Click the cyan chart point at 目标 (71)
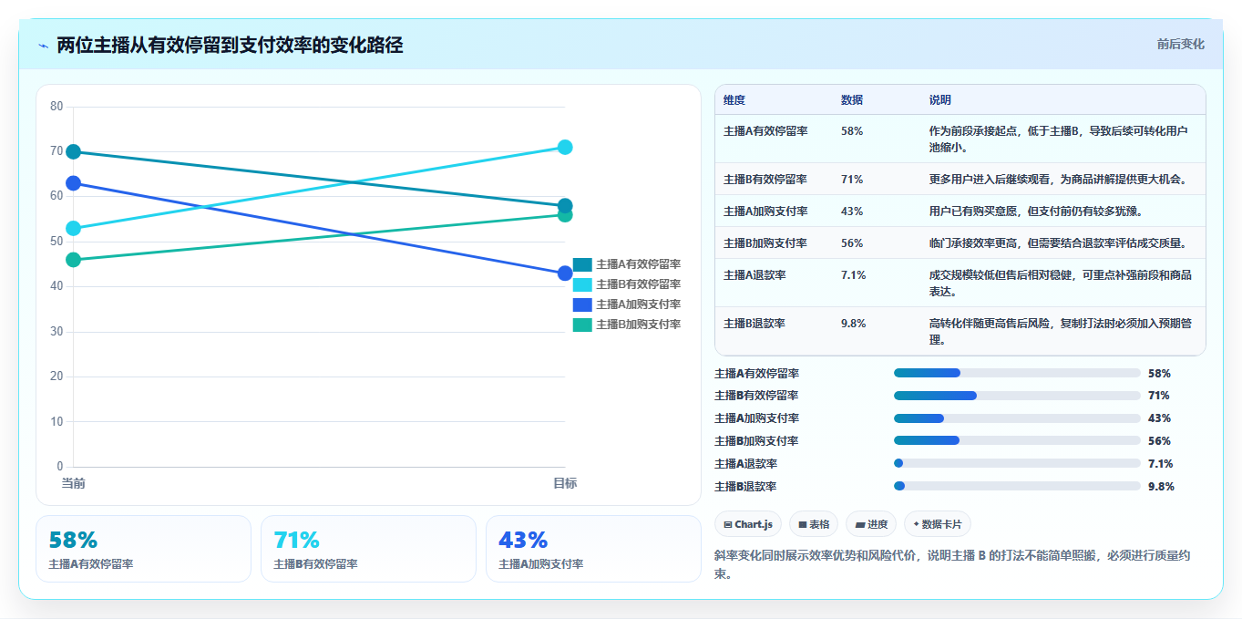 (565, 148)
